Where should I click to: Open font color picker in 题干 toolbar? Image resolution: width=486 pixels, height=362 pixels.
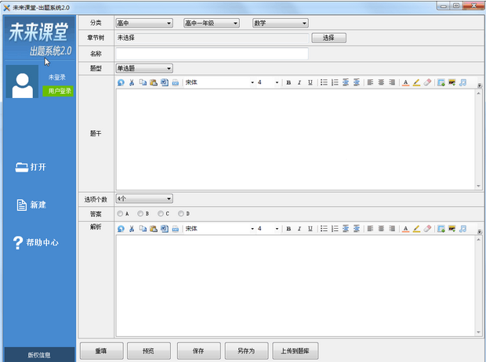point(405,82)
